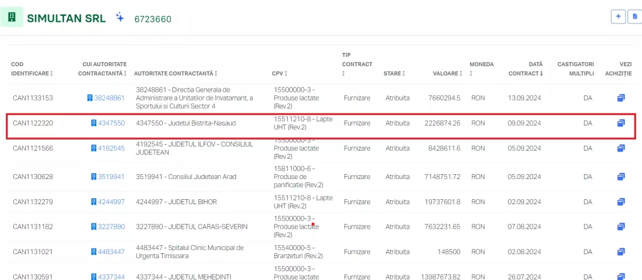Image resolution: width=642 pixels, height=280 pixels.
Task: Click the document export button at top right
Action: (635, 17)
